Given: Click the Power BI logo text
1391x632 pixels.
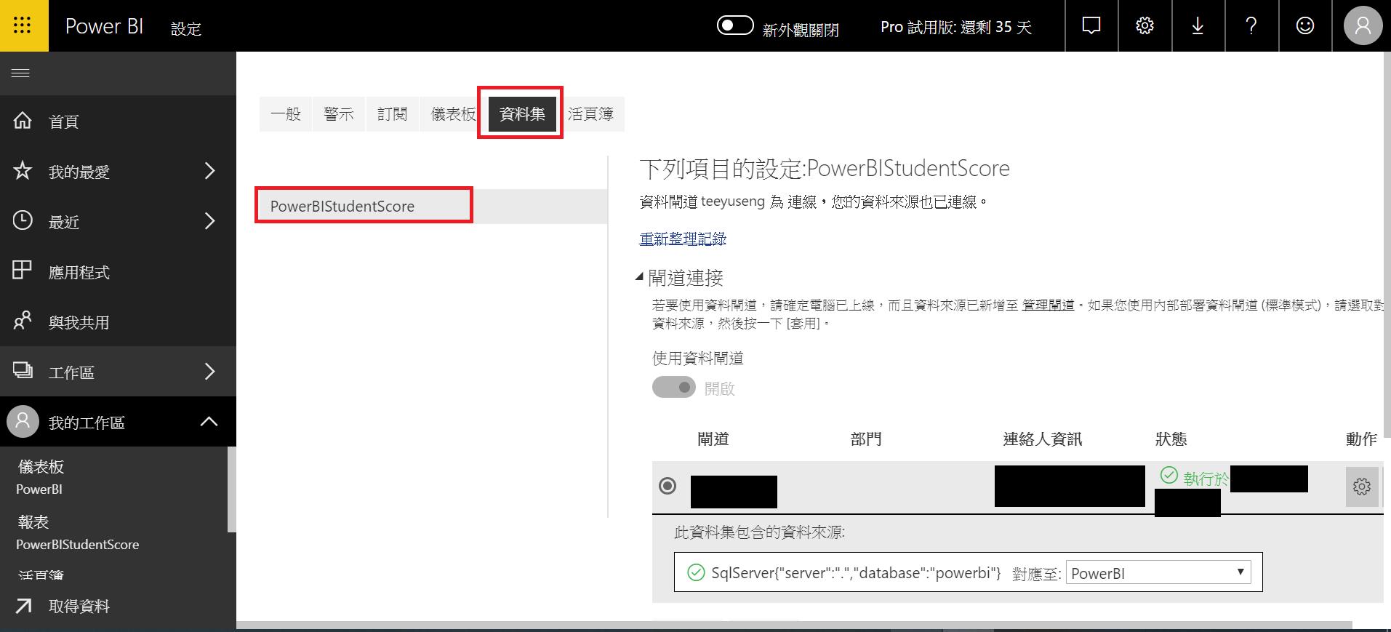Looking at the screenshot, I should 104,26.
